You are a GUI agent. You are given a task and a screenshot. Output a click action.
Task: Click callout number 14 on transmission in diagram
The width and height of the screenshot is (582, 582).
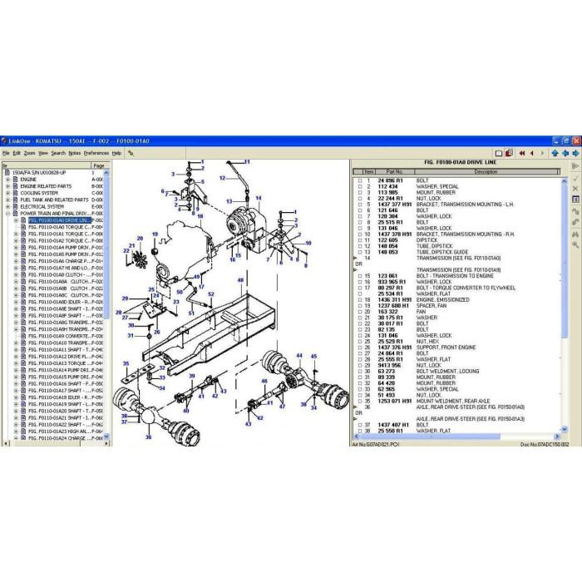[259, 198]
